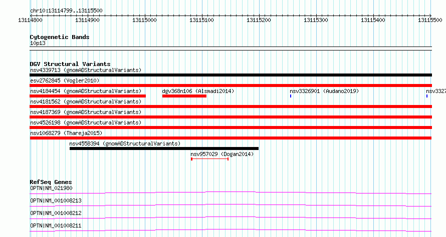Click the DGV Structural Variants track title
The height and width of the screenshot is (237, 446).
click(70, 64)
